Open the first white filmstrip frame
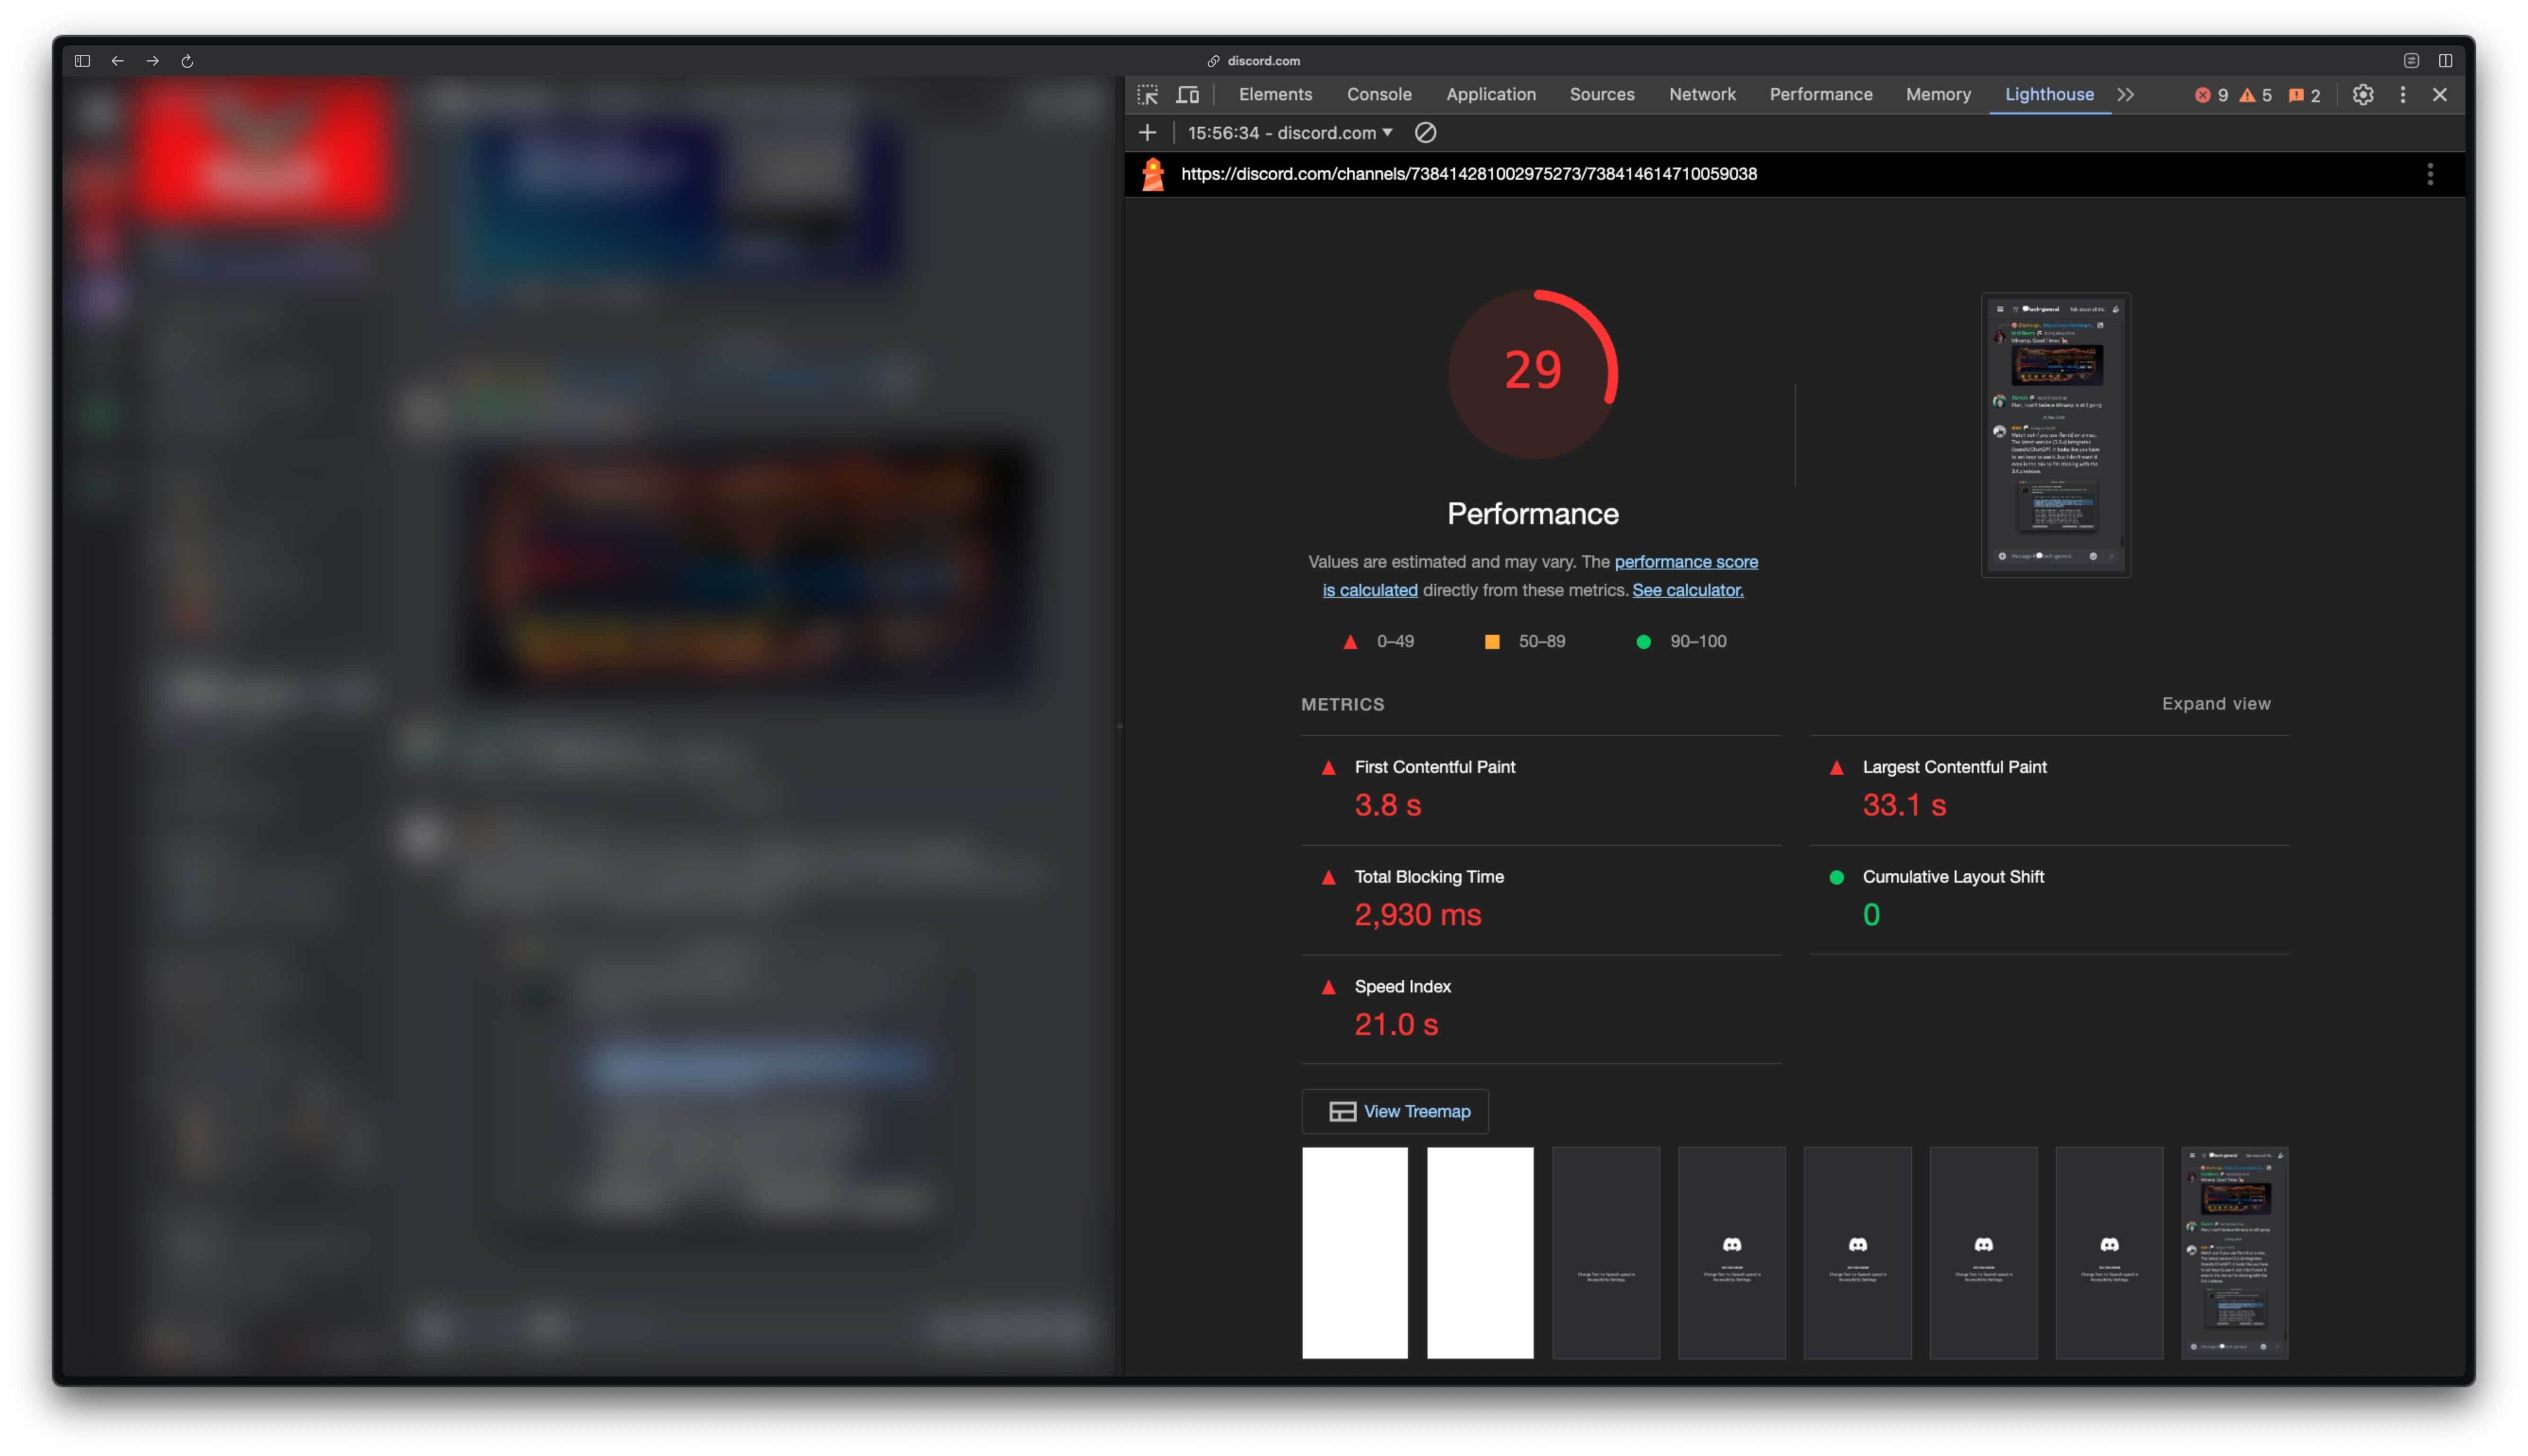2528x1456 pixels. [x=1354, y=1253]
